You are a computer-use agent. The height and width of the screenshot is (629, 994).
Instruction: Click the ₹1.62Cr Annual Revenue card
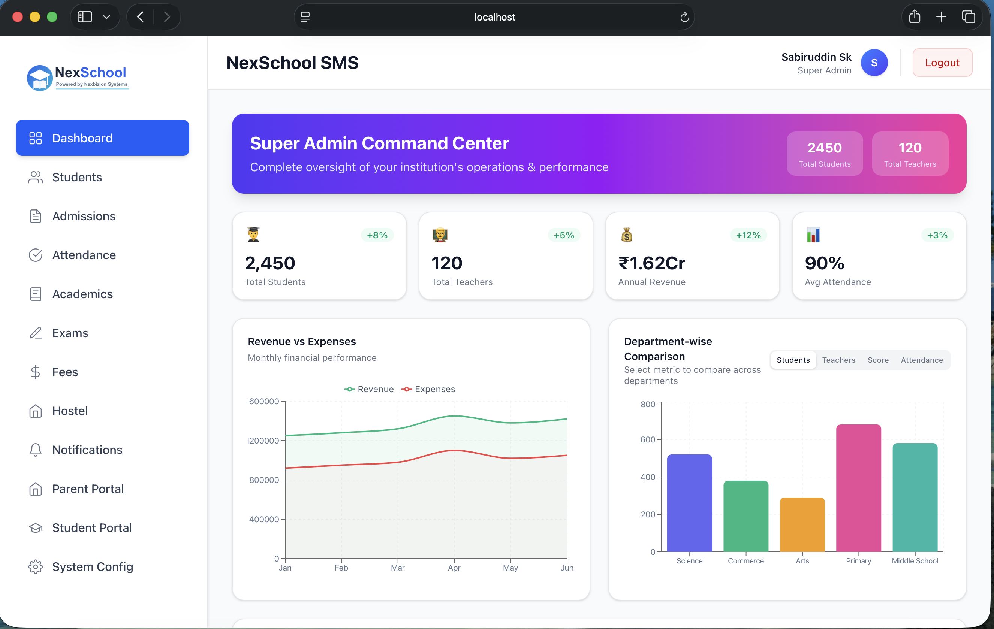[692, 256]
